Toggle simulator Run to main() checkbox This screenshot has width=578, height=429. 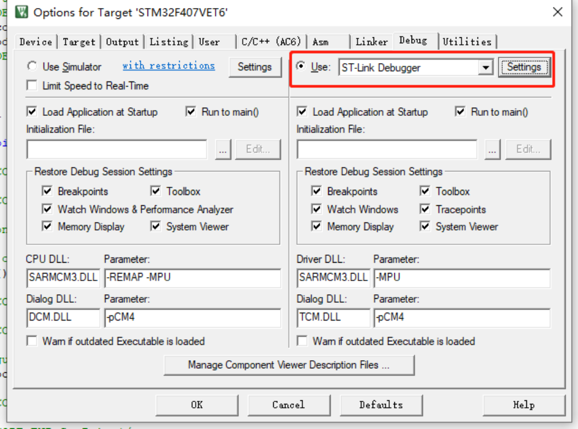coord(191,112)
